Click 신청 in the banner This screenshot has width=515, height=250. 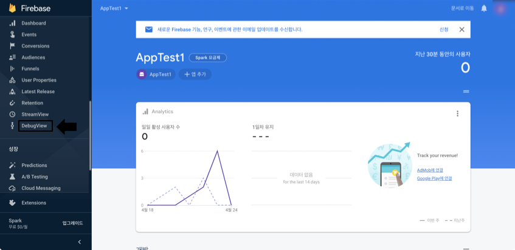(444, 30)
